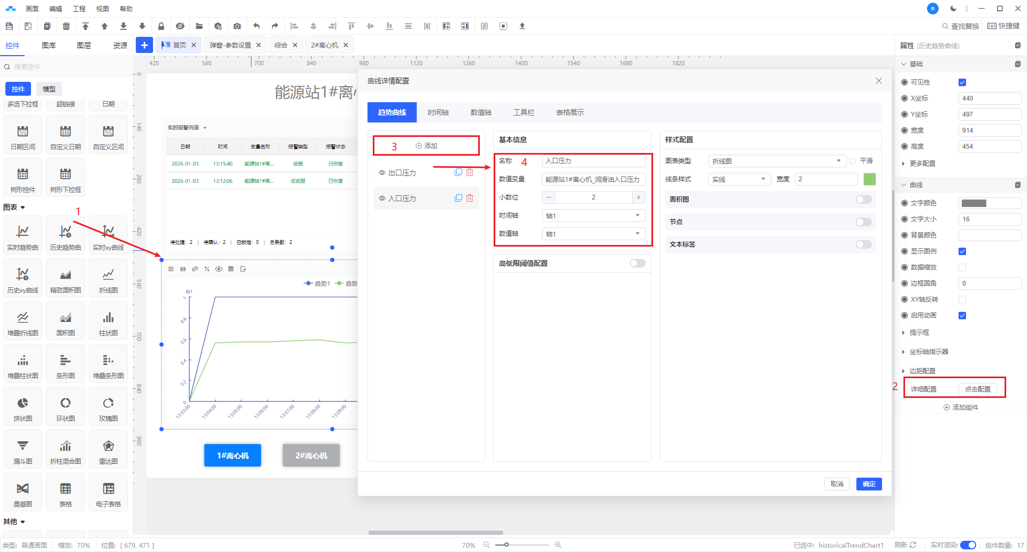This screenshot has height=552, width=1027.
Task: Switch to the 时间轴 tab
Action: tap(438, 112)
